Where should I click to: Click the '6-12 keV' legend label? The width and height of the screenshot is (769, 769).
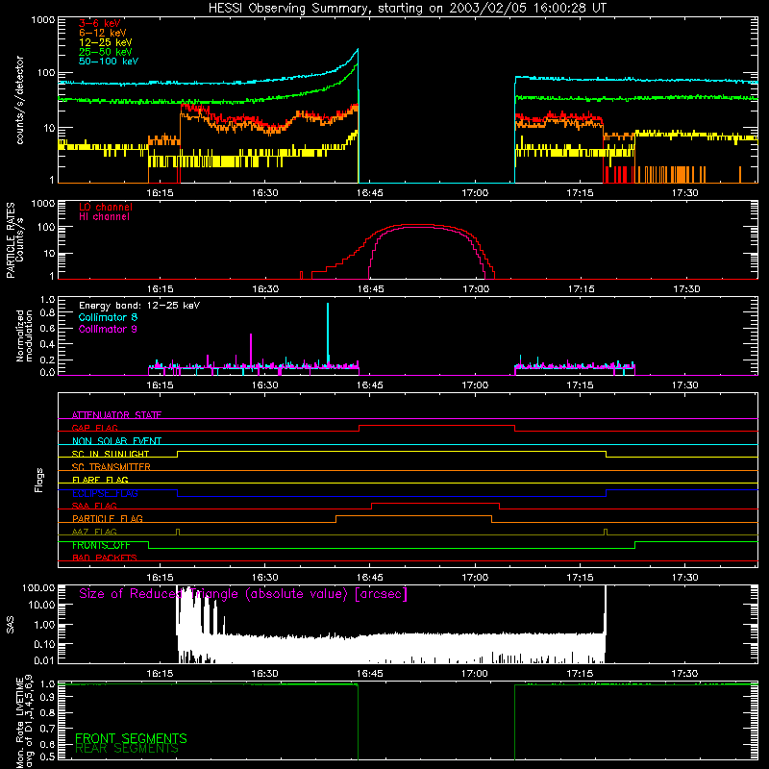[x=102, y=33]
